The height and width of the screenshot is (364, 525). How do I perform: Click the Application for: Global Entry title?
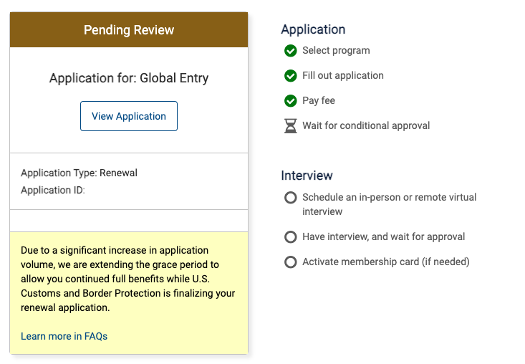pyautogui.click(x=129, y=78)
